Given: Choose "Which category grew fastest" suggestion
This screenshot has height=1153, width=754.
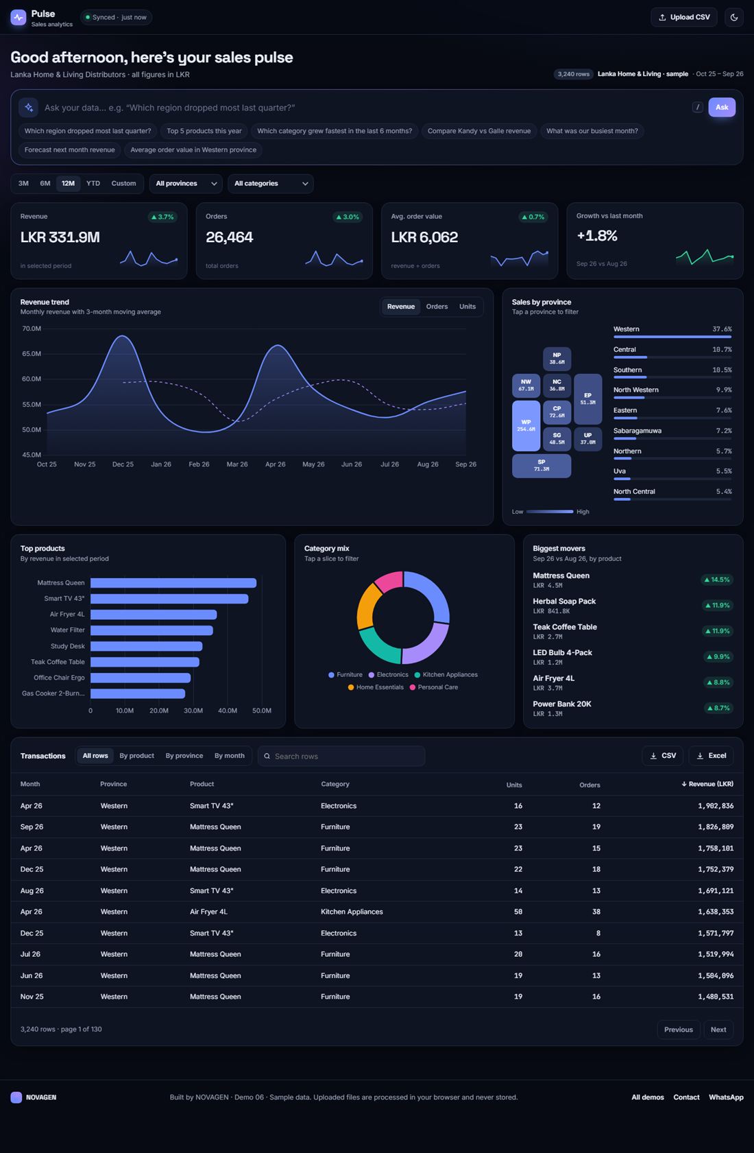Looking at the screenshot, I should [335, 131].
